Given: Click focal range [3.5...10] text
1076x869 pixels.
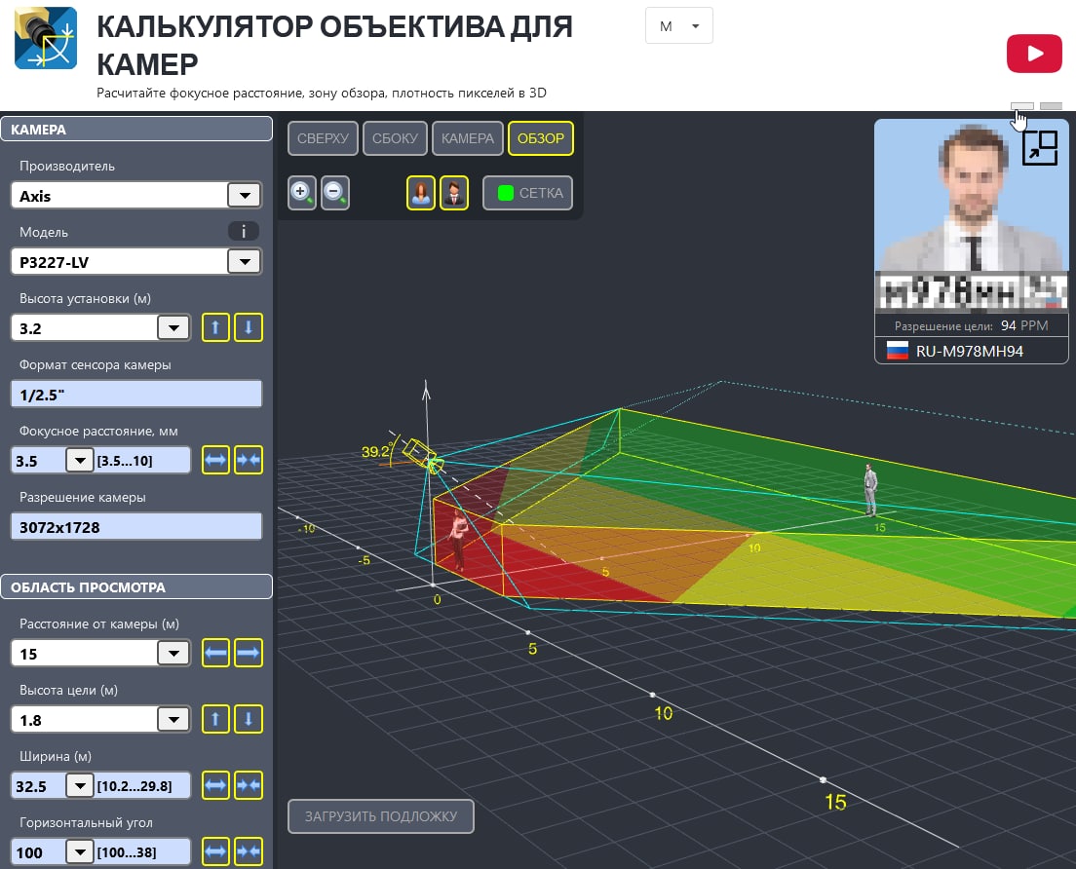Looking at the screenshot, I should (124, 461).
